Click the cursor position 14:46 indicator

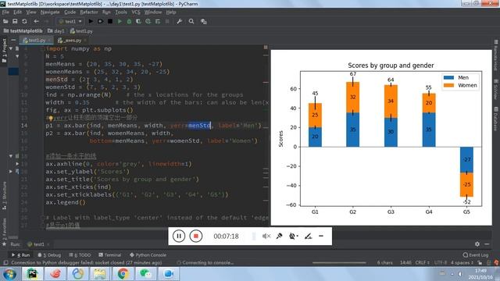(x=405, y=262)
